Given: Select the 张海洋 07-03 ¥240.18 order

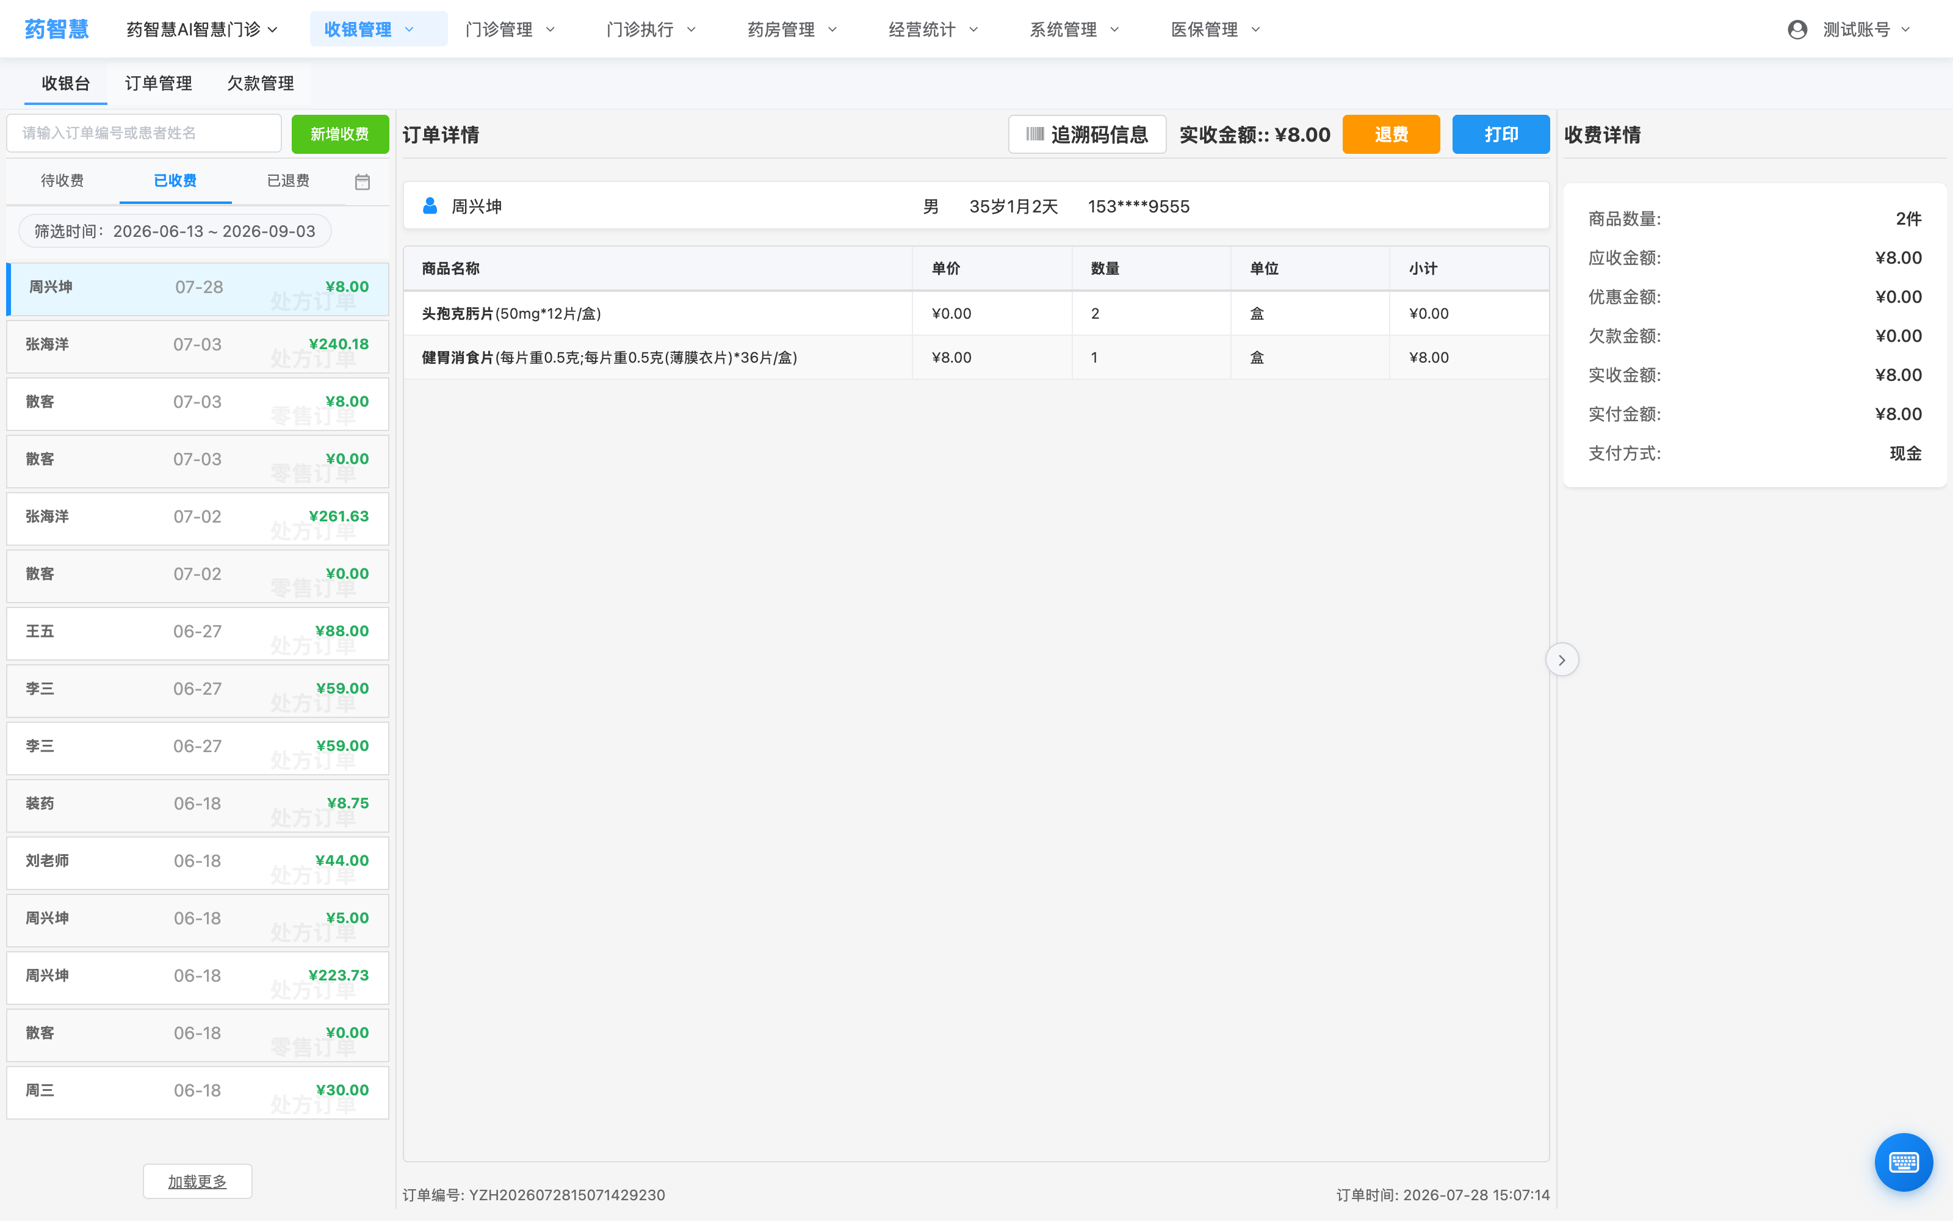Looking at the screenshot, I should point(197,346).
